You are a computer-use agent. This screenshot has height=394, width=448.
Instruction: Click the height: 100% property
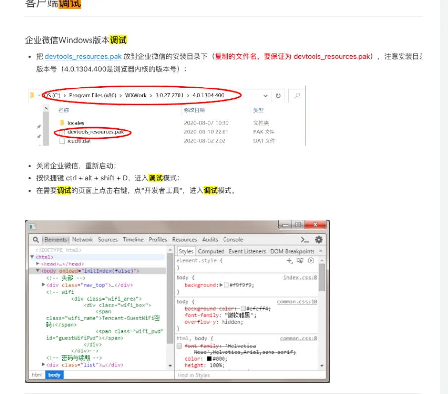[x=205, y=365]
